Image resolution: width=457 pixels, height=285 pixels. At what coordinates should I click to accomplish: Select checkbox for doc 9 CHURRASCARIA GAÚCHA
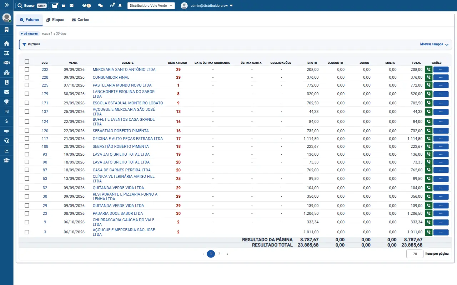click(x=27, y=222)
